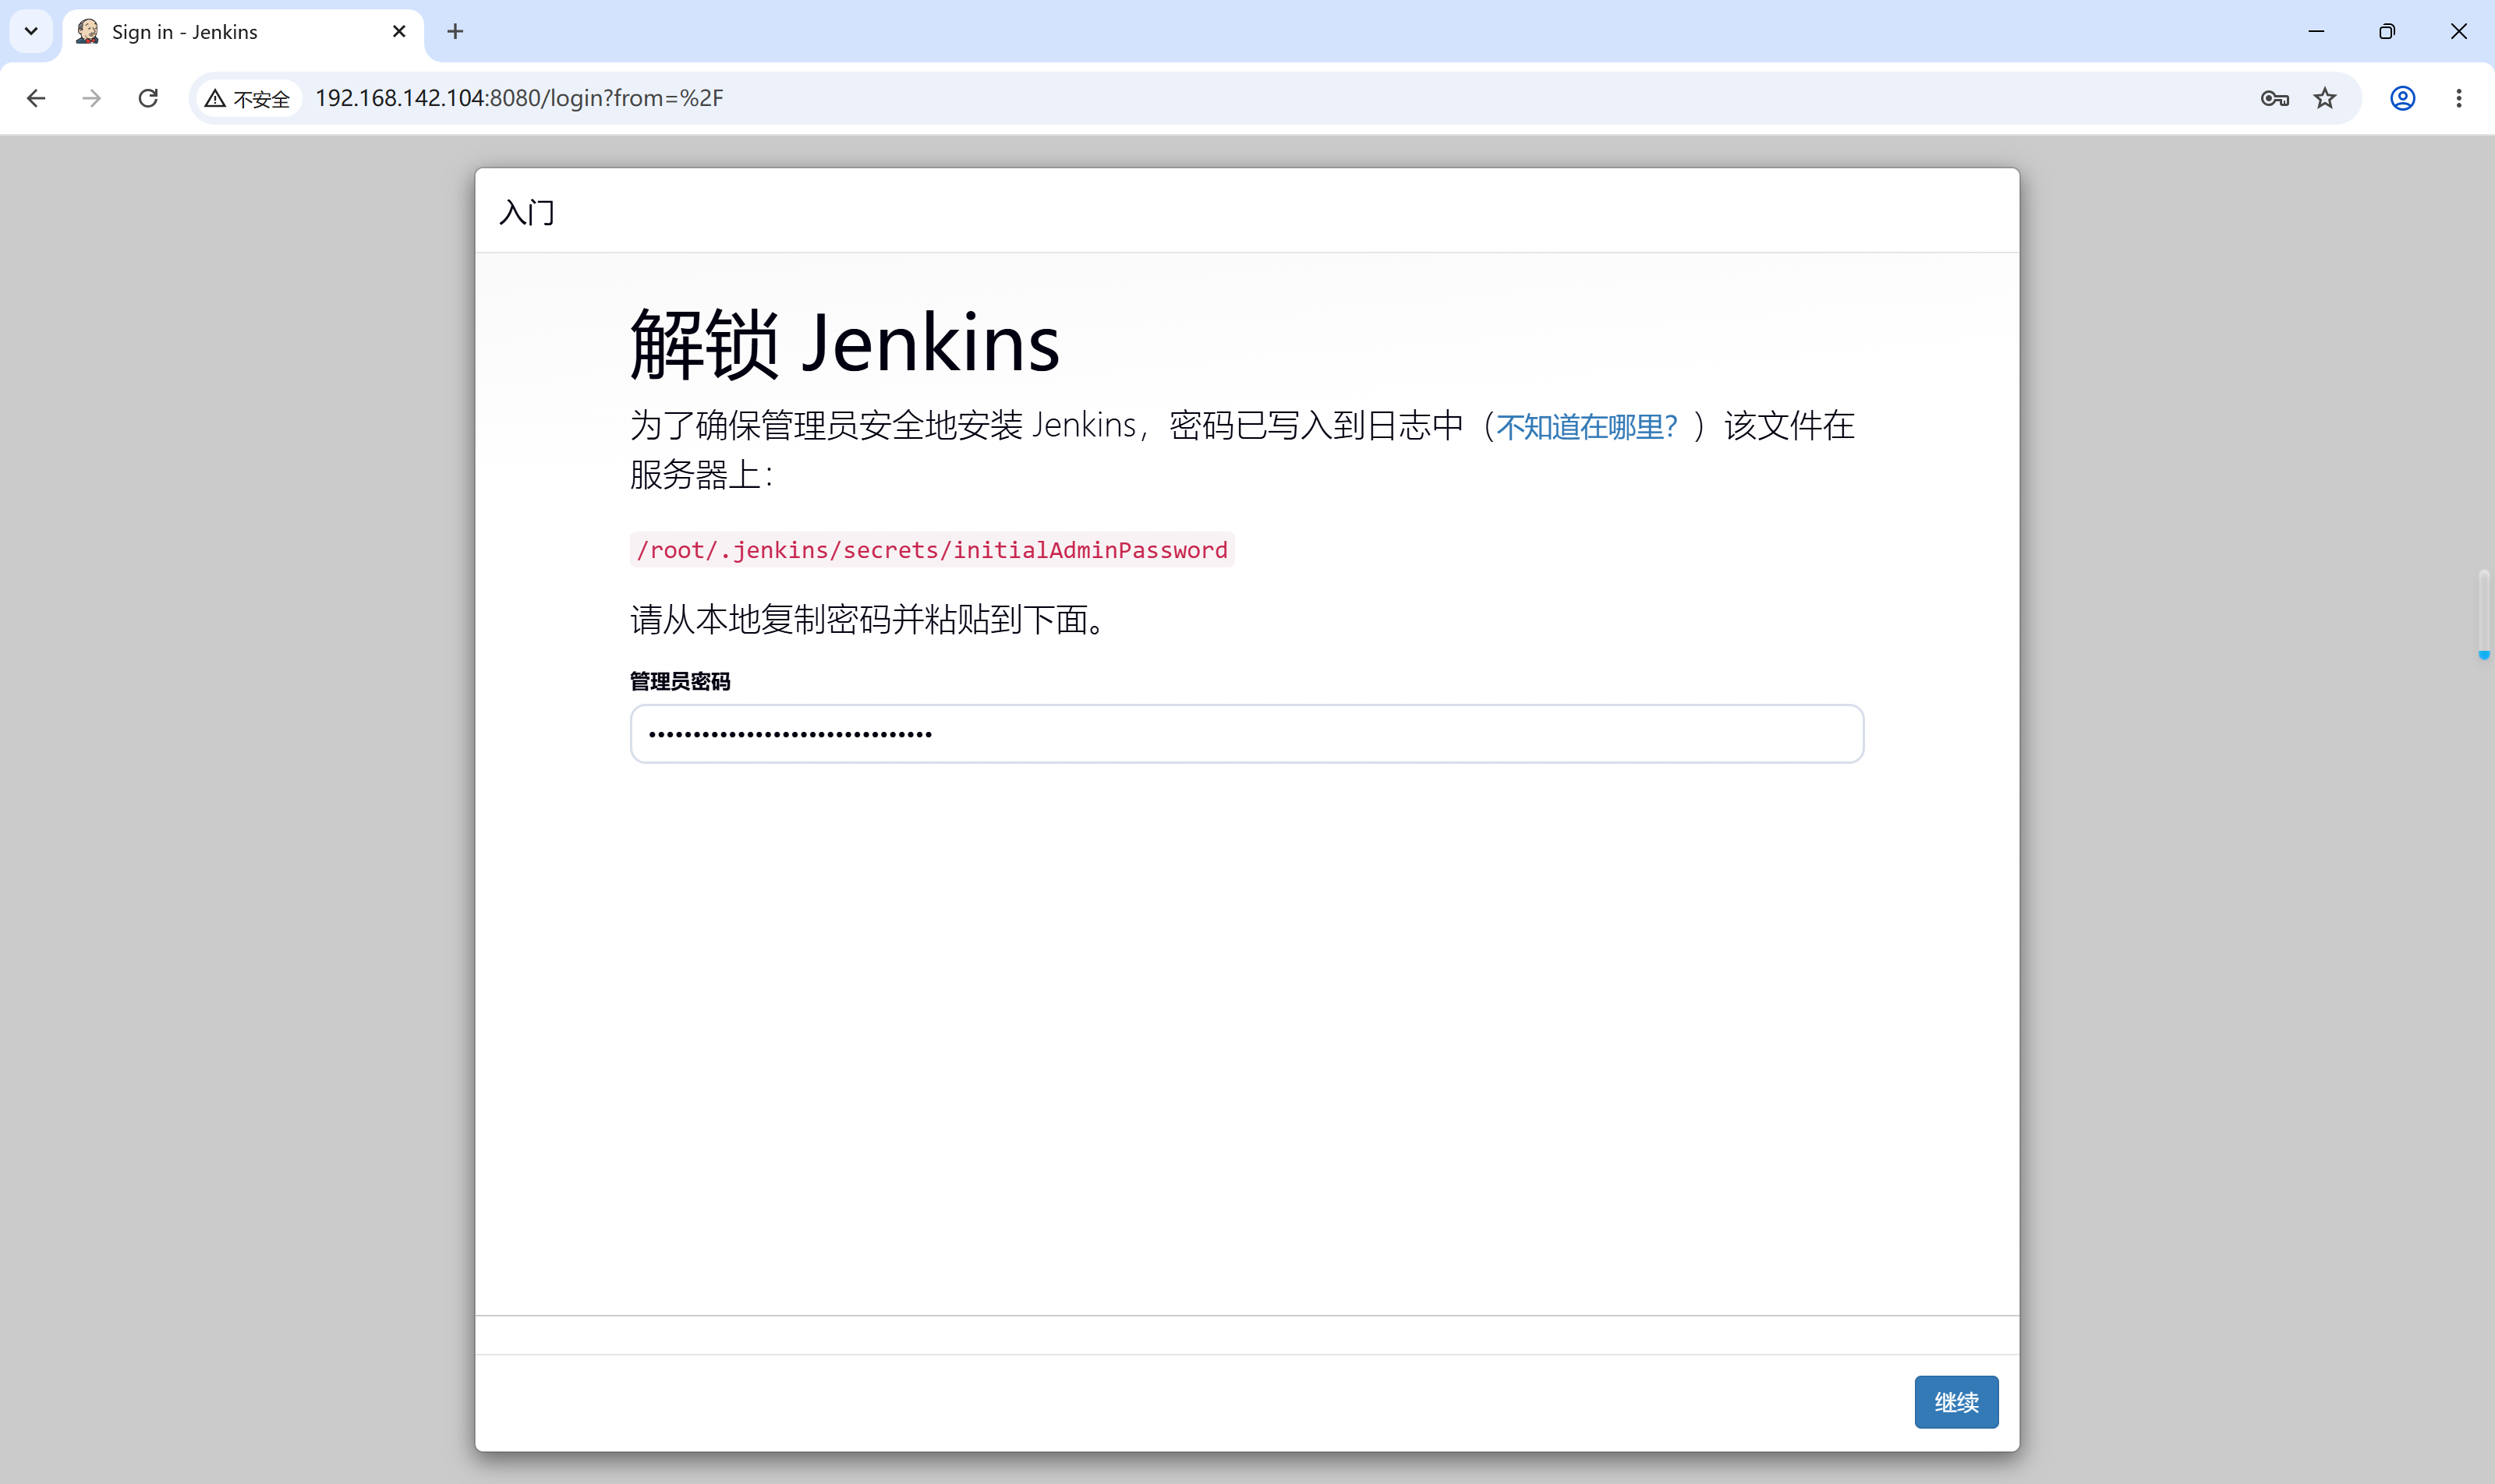
Task: Click the 管理员密码 label
Action: (x=680, y=682)
